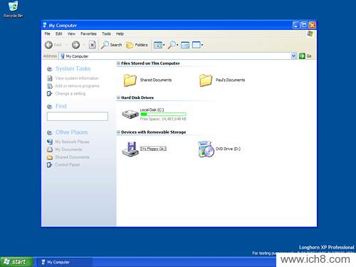Open the Search toolbar button
Screen dimensions: 356x267
(111, 45)
